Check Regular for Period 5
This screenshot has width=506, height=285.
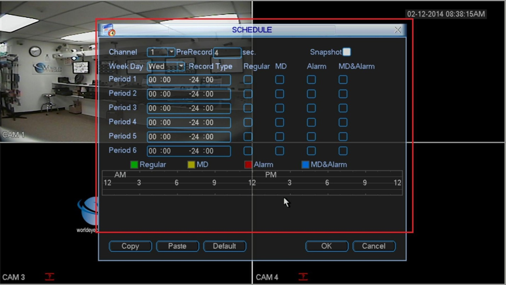point(248,137)
